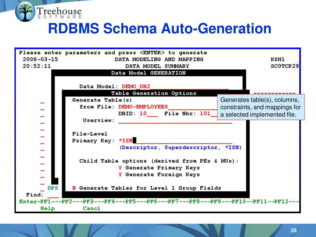Click the Cancl label under PF3
This screenshot has width=316, height=237.
pos(91,208)
